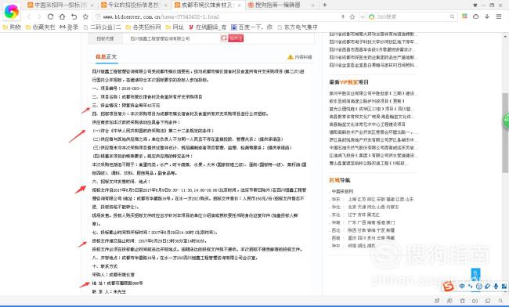The height and width of the screenshot is (307, 509).
Task: Click the sound speaker icon in status bar
Action: tap(475, 301)
